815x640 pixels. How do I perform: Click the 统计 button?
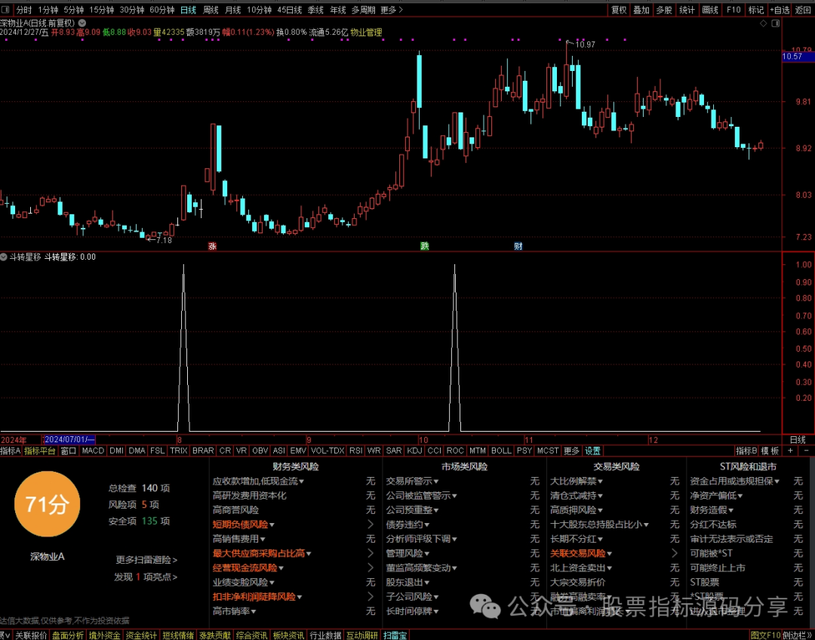[687, 10]
